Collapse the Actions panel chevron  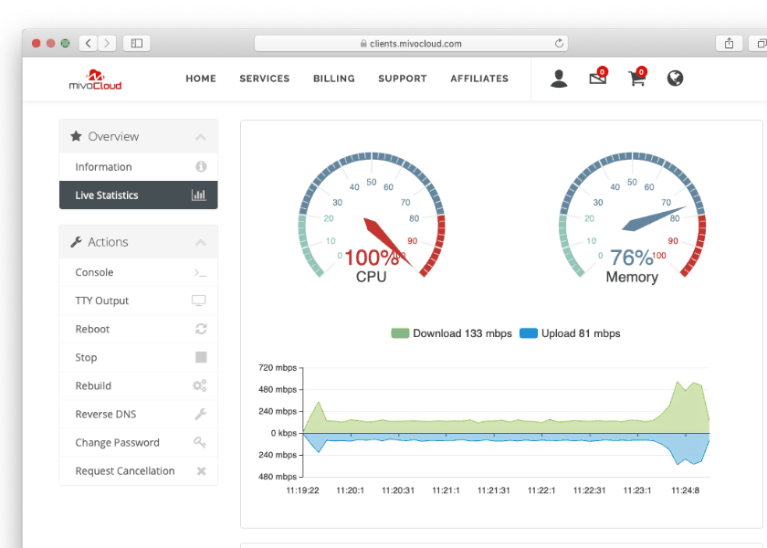tap(201, 243)
